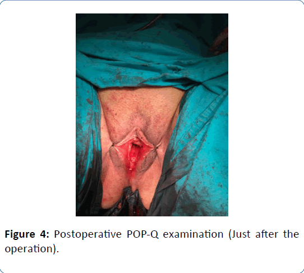The height and width of the screenshot is (273, 304).
Task: Click white margin left of the photo
Action: [38, 115]
